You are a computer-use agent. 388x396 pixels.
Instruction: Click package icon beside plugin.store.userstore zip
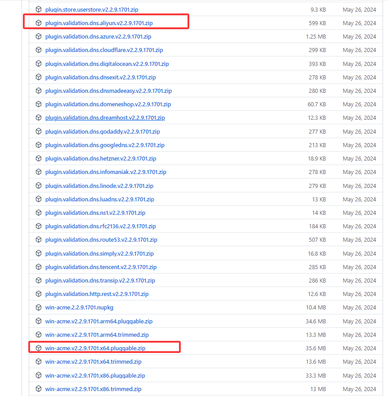tap(39, 9)
